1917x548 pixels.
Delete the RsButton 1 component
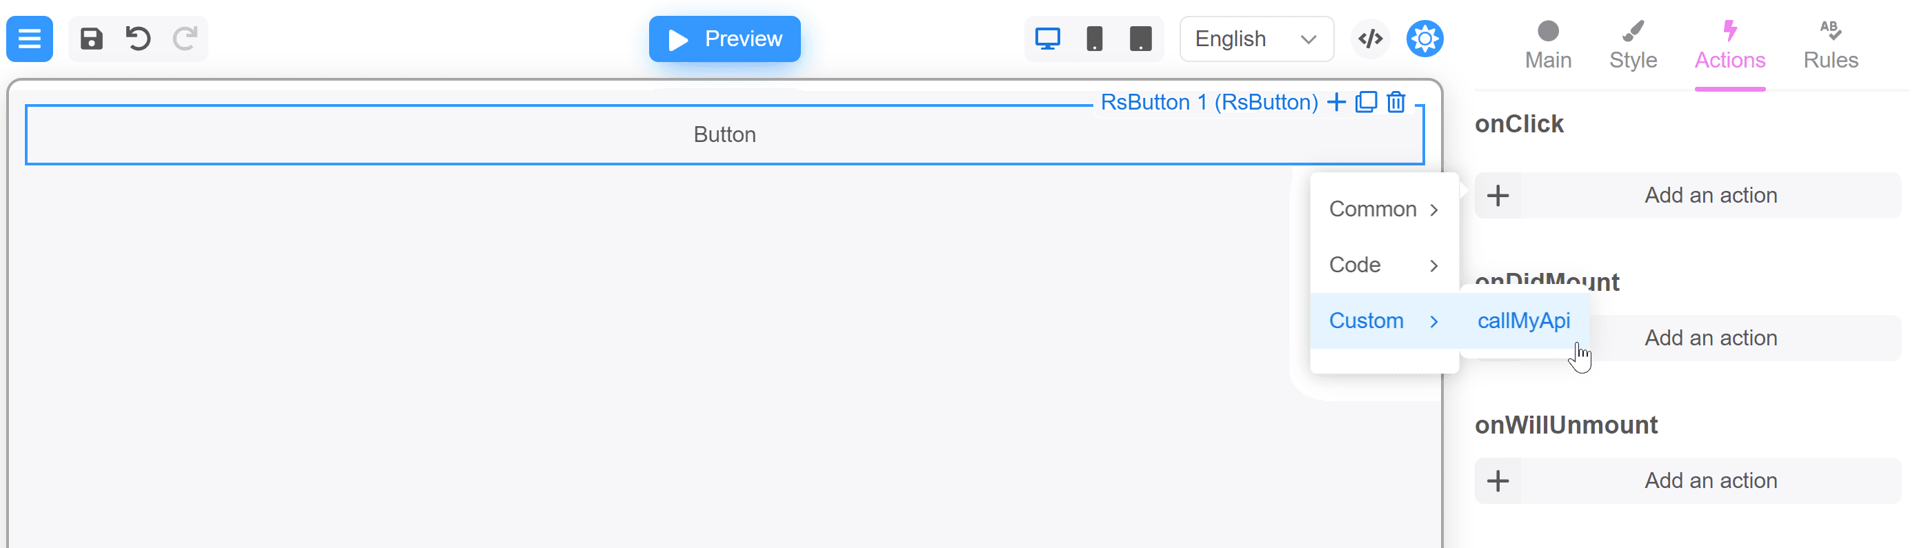pos(1396,102)
